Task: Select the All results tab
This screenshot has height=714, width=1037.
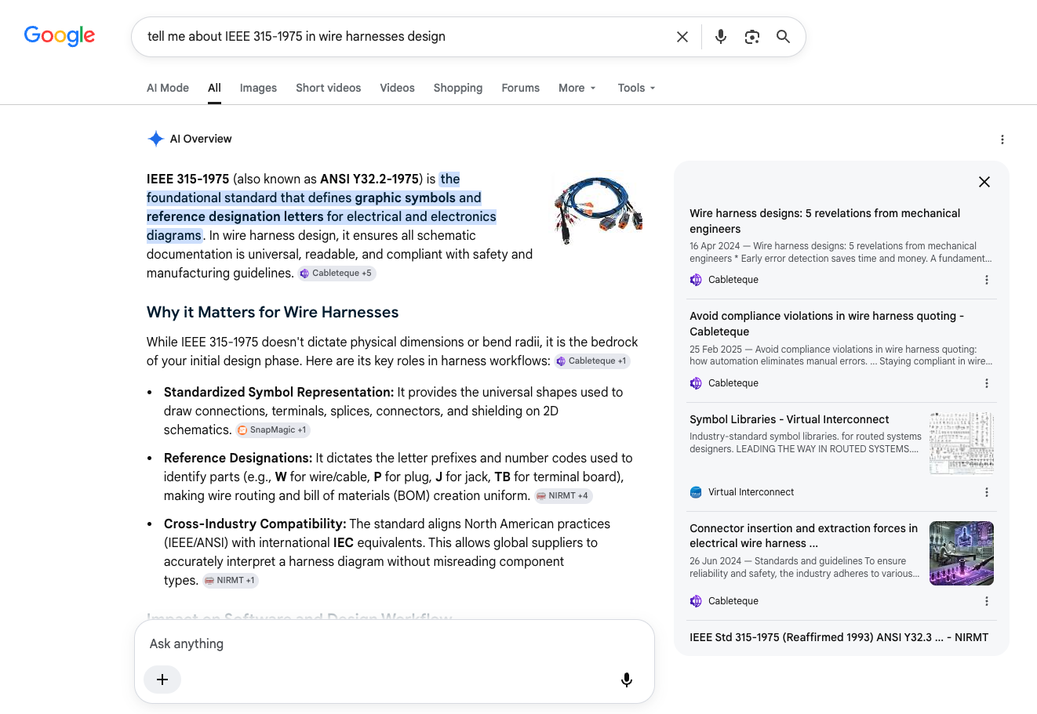Action: pyautogui.click(x=214, y=88)
